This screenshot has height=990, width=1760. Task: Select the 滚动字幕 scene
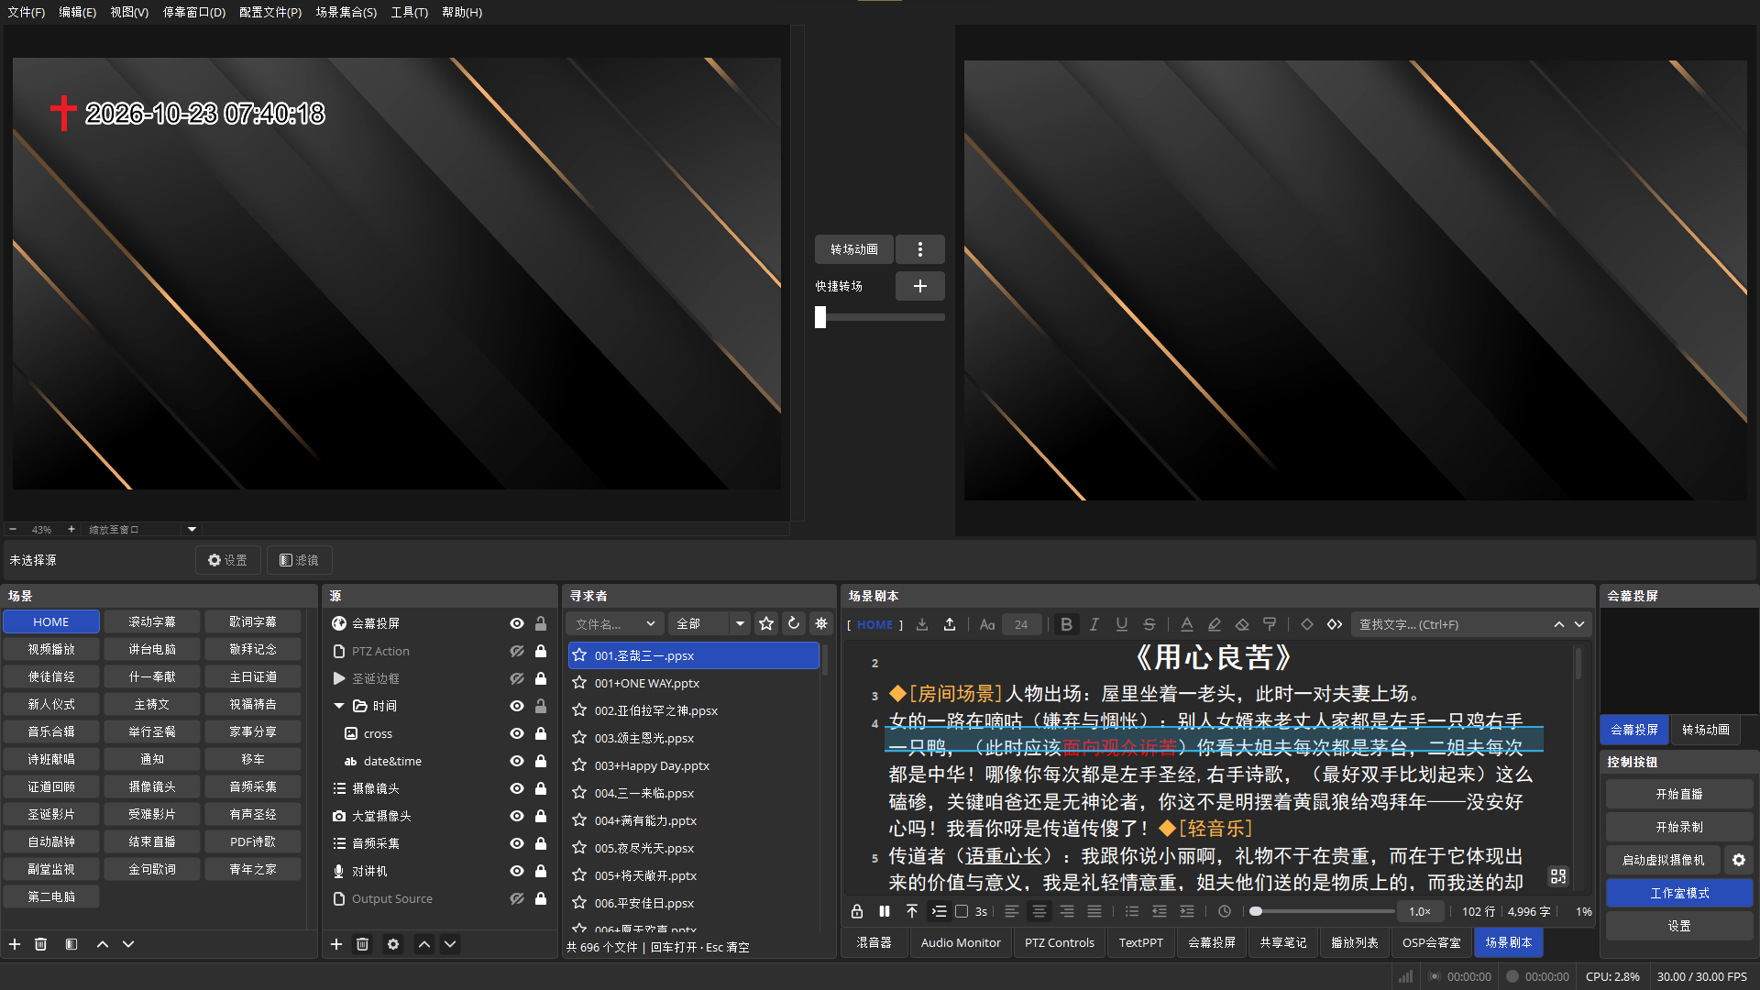click(152, 621)
